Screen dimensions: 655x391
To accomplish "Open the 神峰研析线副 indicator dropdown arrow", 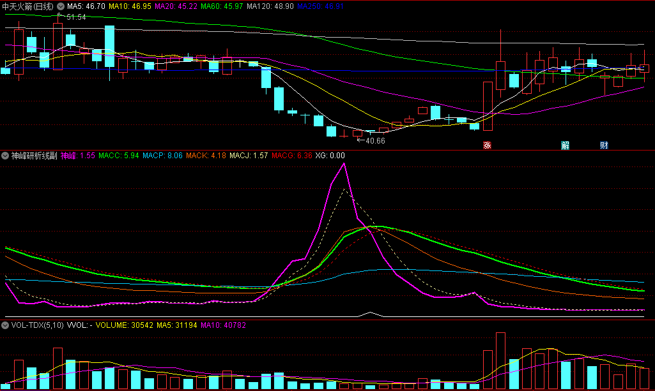I will (x=5, y=156).
